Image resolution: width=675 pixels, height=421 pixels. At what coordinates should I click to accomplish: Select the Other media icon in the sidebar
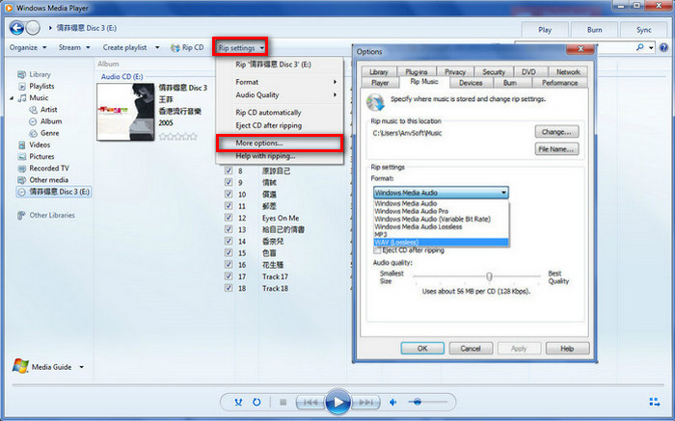click(21, 180)
